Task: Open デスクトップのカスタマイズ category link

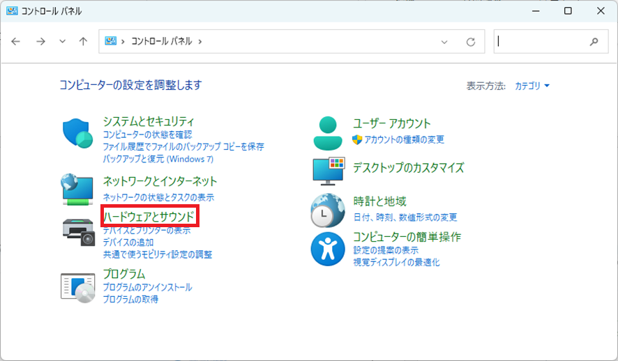Action: point(408,168)
